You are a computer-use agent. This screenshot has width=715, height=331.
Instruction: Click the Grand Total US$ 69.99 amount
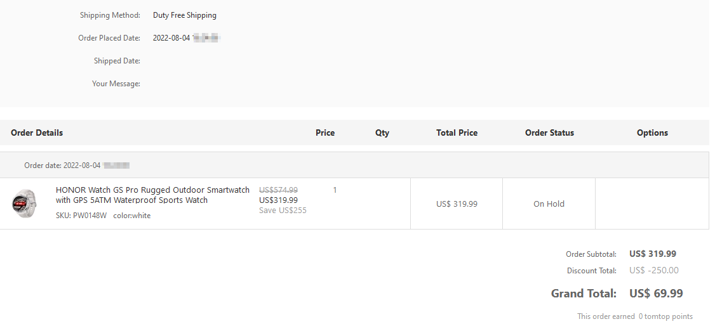point(656,294)
